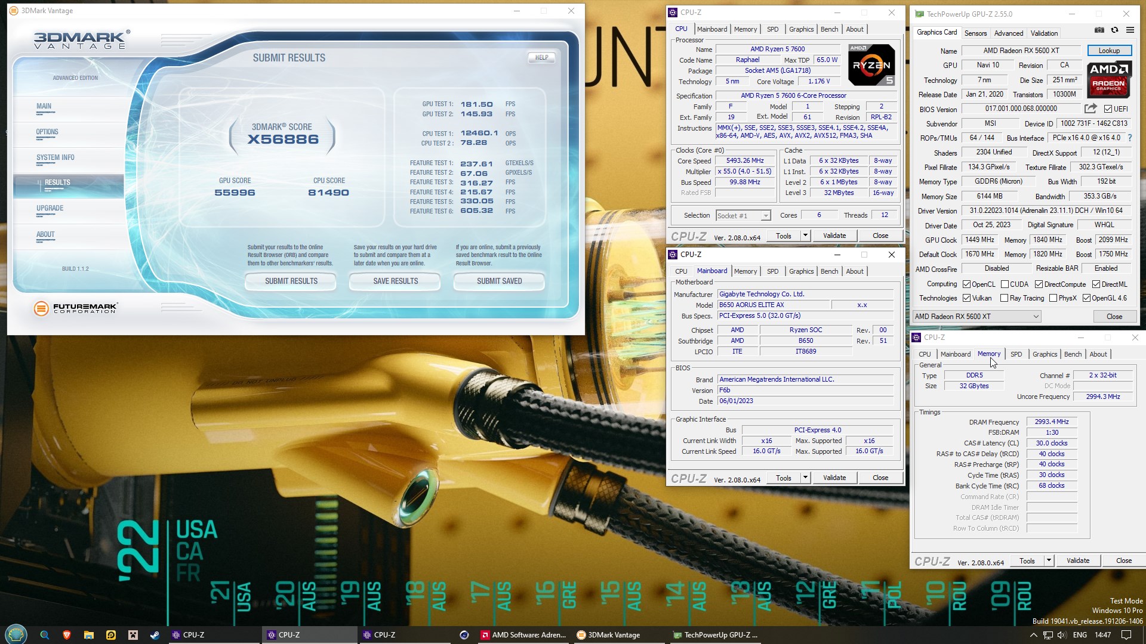Image resolution: width=1146 pixels, height=644 pixels.
Task: Click the Help button in 3DMark Vantage
Action: (541, 58)
